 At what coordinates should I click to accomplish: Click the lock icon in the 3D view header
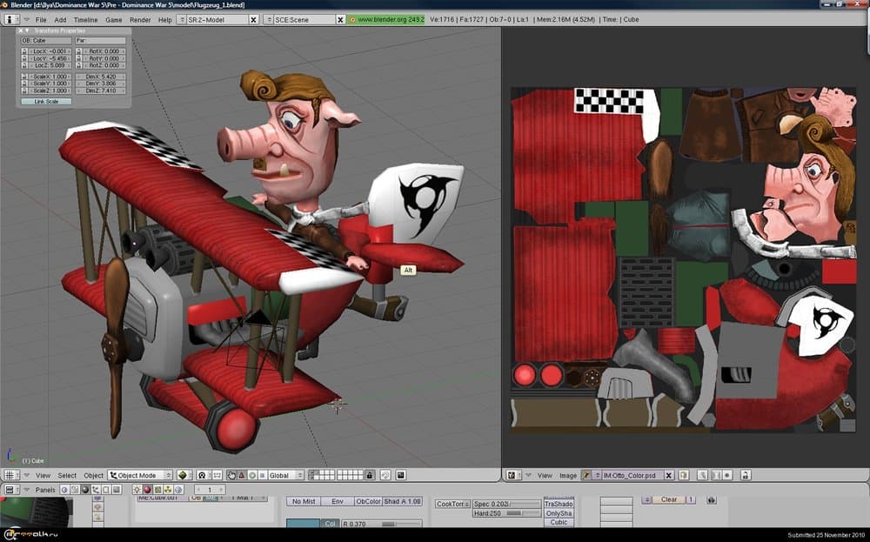[371, 476]
